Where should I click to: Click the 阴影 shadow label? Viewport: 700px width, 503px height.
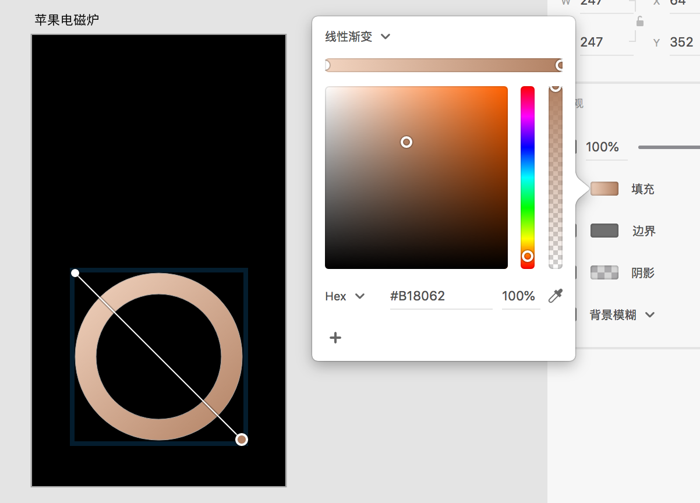coord(643,273)
